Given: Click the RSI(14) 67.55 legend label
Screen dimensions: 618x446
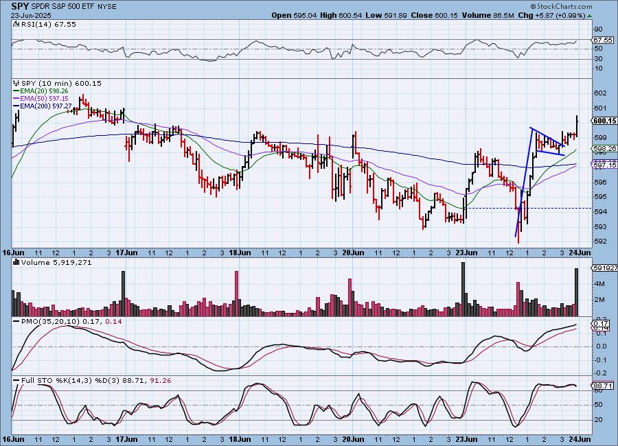Looking at the screenshot, I should [x=48, y=24].
